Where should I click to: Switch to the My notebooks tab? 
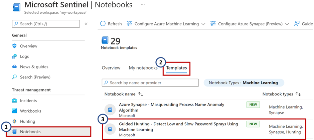[143, 68]
